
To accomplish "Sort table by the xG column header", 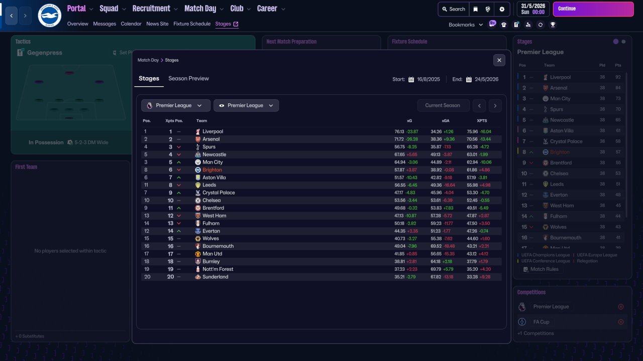I will (409, 121).
